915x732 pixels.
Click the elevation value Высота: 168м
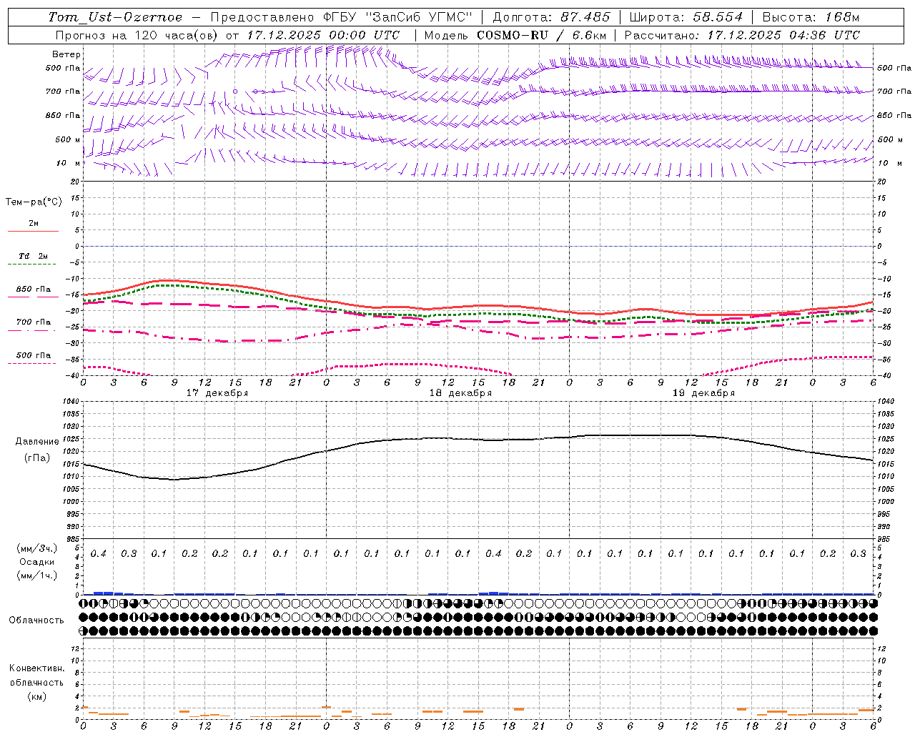(811, 17)
